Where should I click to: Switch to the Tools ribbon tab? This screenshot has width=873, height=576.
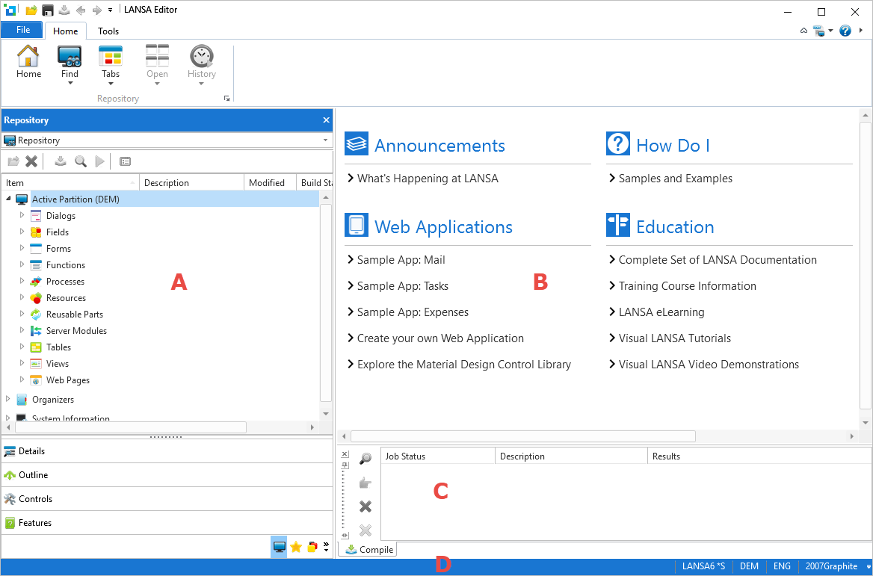point(108,31)
